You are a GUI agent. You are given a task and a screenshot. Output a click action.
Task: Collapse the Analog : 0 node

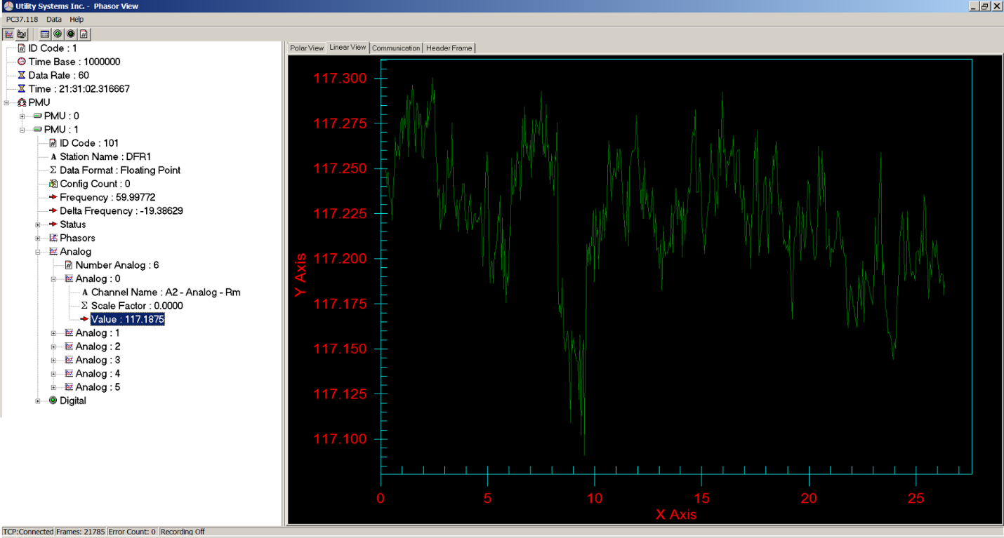[x=54, y=279]
